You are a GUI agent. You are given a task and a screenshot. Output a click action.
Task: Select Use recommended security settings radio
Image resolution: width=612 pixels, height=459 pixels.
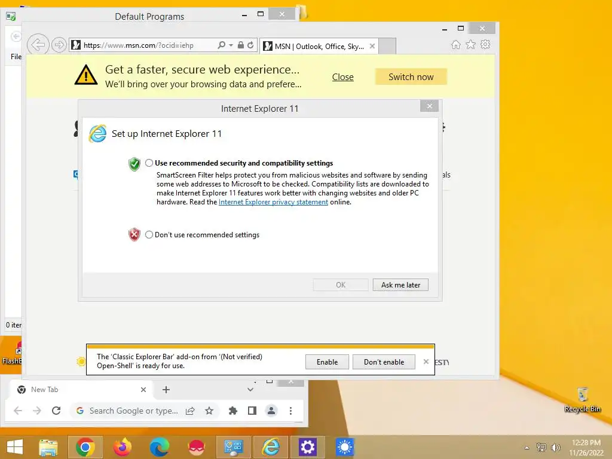pyautogui.click(x=149, y=163)
